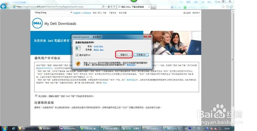Click 我的账户 in the top right
The width and height of the screenshot is (257, 131).
click(196, 13)
